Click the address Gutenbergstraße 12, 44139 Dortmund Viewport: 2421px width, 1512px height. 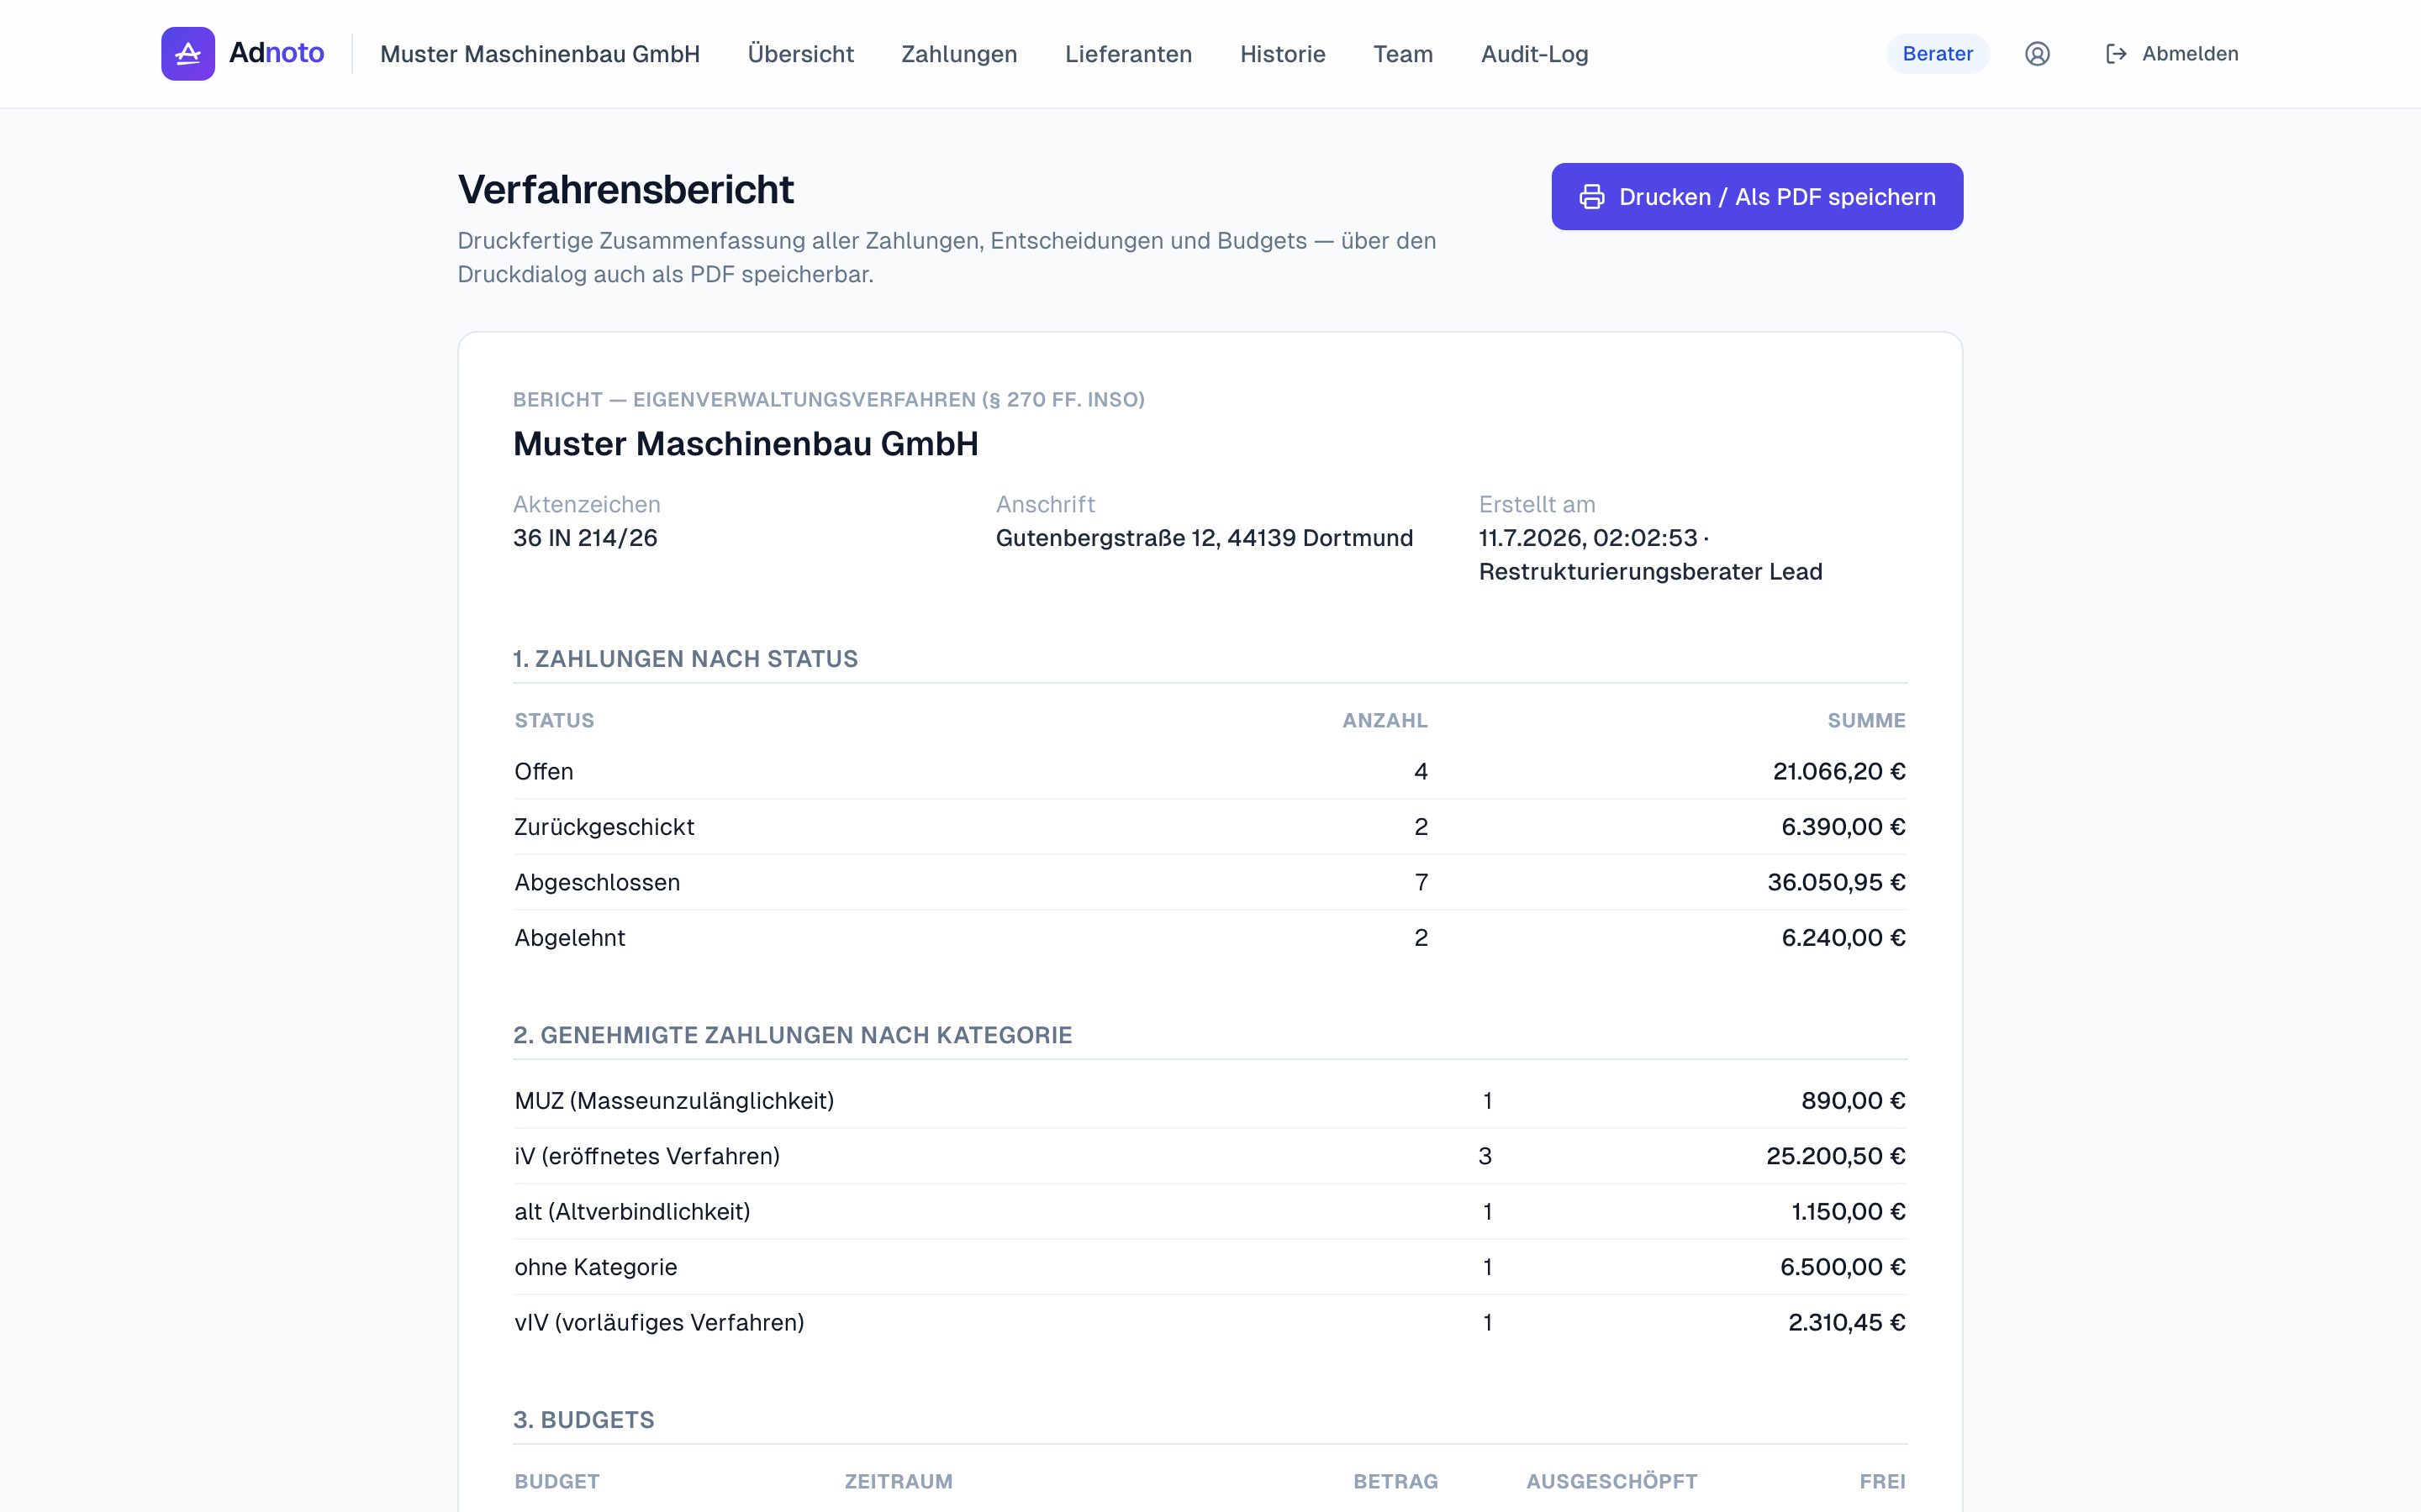[1205, 538]
